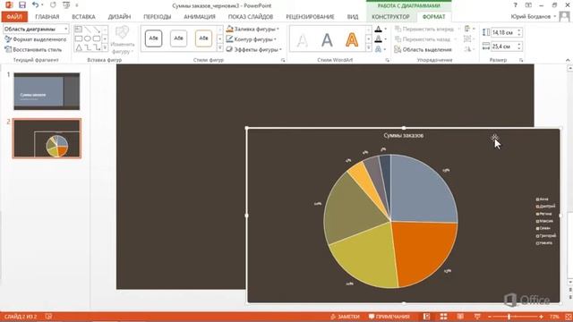Start the slide show from the status bar
The width and height of the screenshot is (573, 322).
click(477, 317)
